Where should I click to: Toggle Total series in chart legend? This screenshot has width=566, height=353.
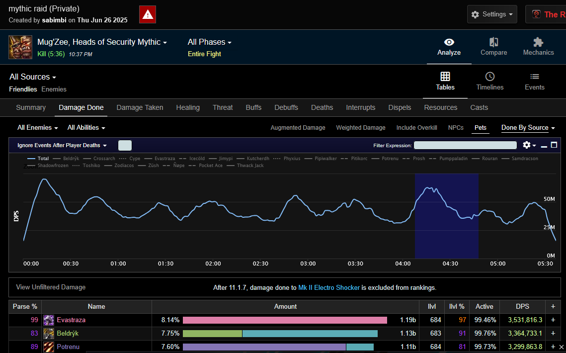click(x=38, y=158)
